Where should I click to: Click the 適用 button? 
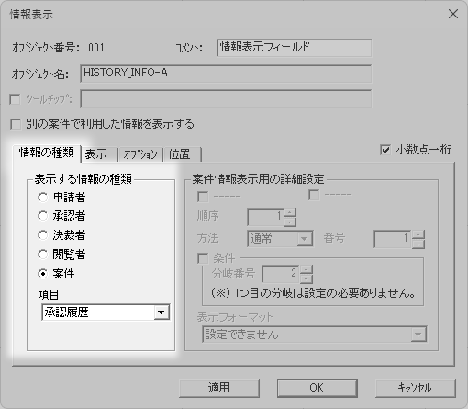[219, 388]
